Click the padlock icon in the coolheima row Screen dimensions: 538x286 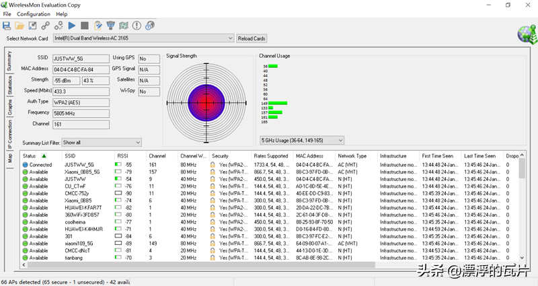click(213, 222)
